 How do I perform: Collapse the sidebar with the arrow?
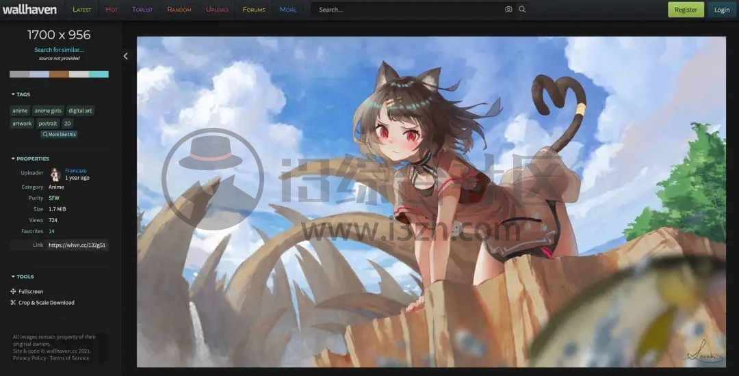tap(125, 56)
